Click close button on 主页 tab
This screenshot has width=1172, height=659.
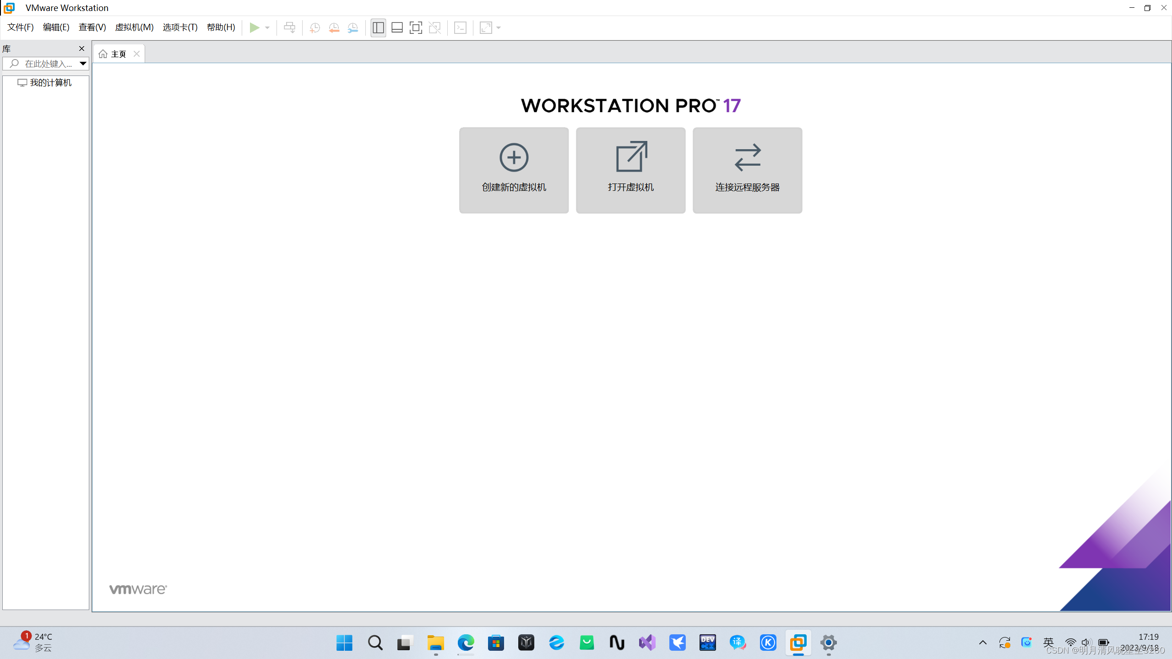tap(137, 54)
